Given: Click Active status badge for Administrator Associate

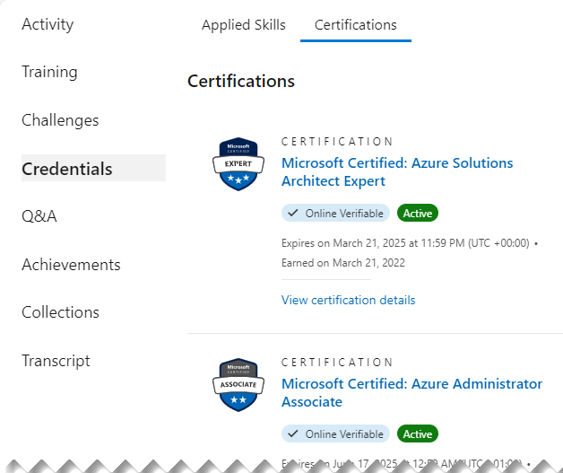Looking at the screenshot, I should 418,434.
